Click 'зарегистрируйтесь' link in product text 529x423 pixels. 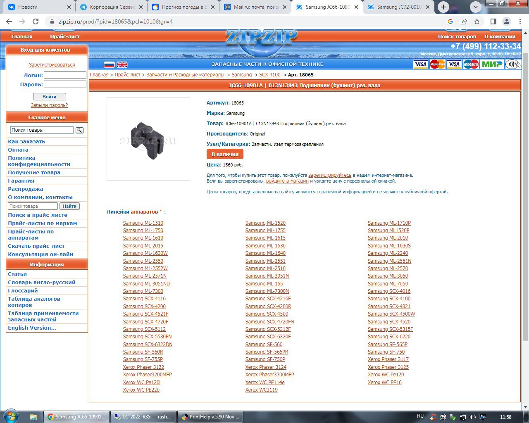[x=330, y=175]
